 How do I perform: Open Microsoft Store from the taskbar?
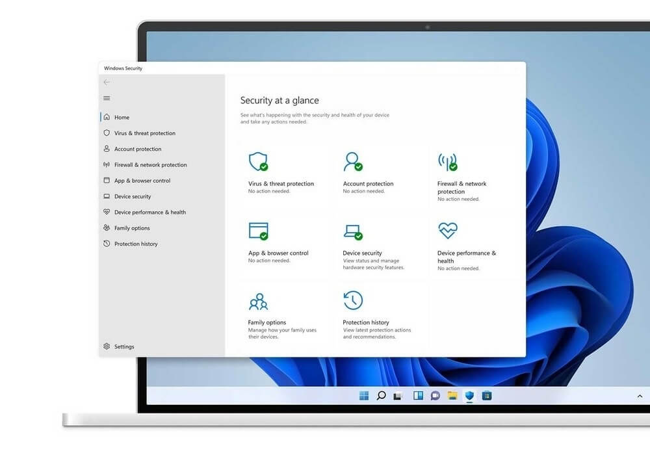coord(487,396)
